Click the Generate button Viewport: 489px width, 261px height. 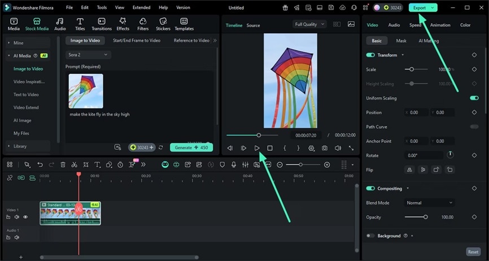point(191,147)
